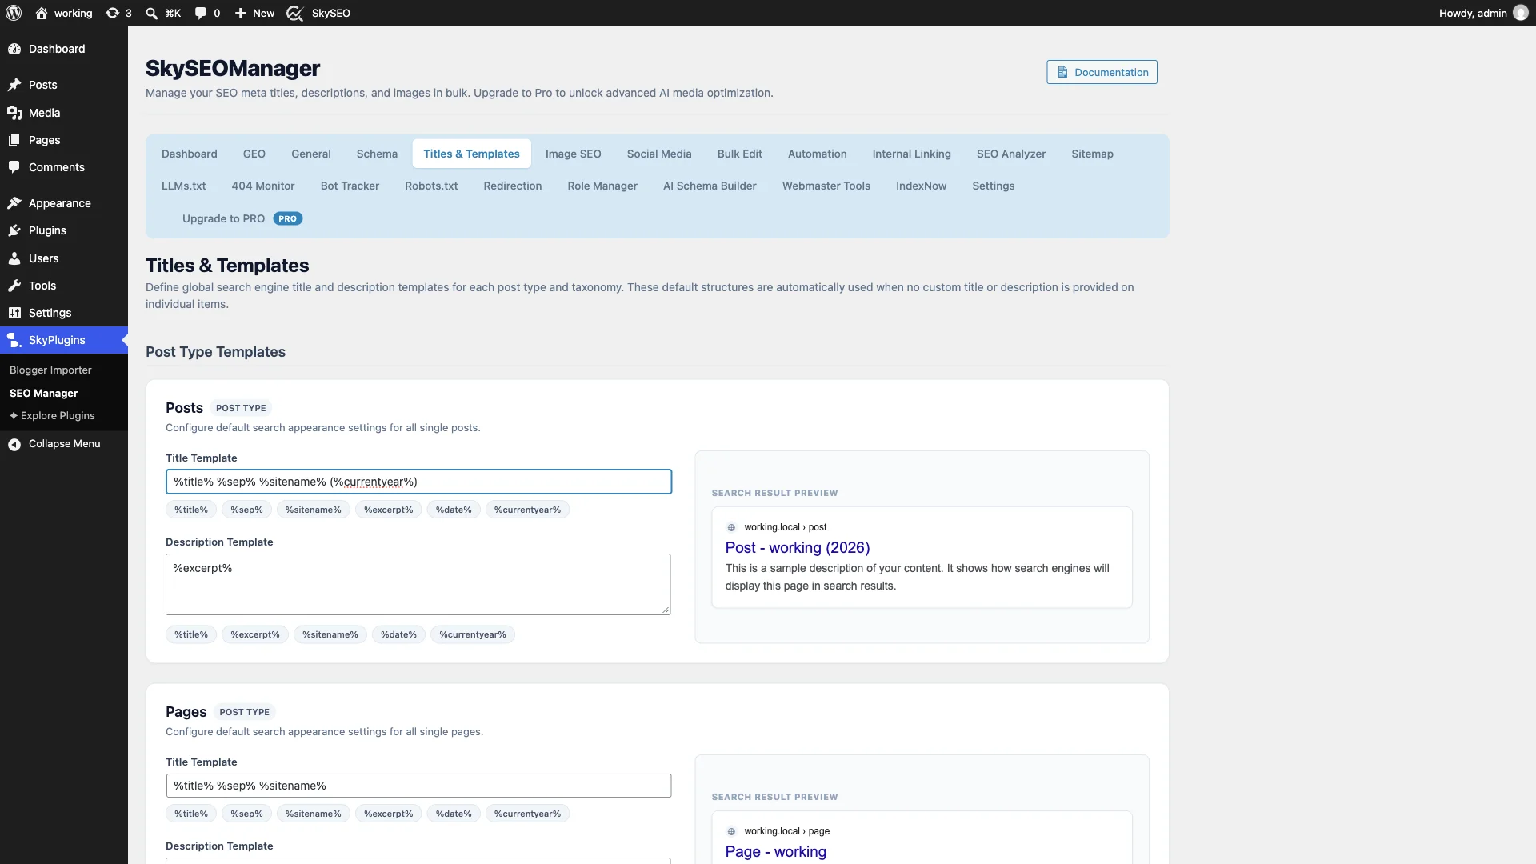This screenshot has height=864, width=1536.
Task: Open the AI Schema Builder tab
Action: (x=710, y=186)
